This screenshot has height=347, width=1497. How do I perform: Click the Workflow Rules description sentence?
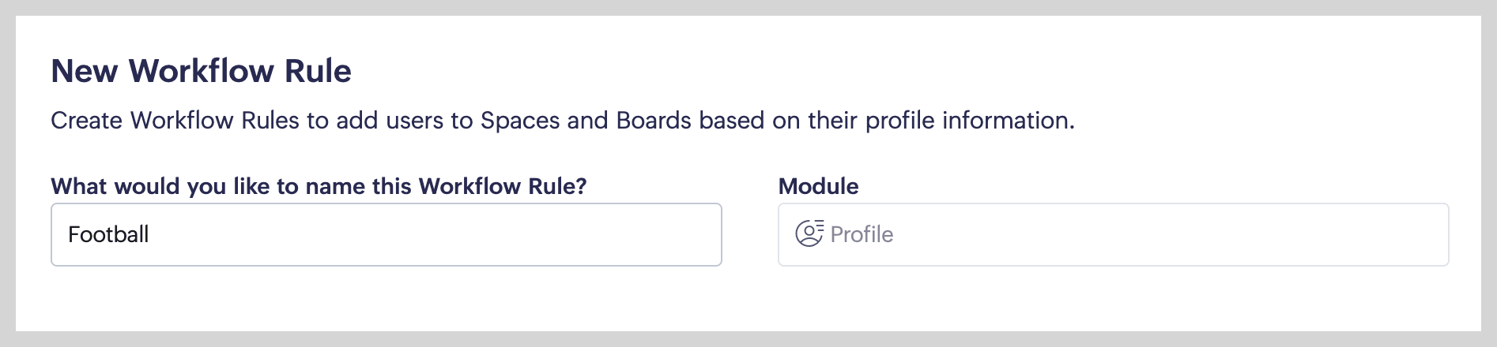[x=562, y=121]
